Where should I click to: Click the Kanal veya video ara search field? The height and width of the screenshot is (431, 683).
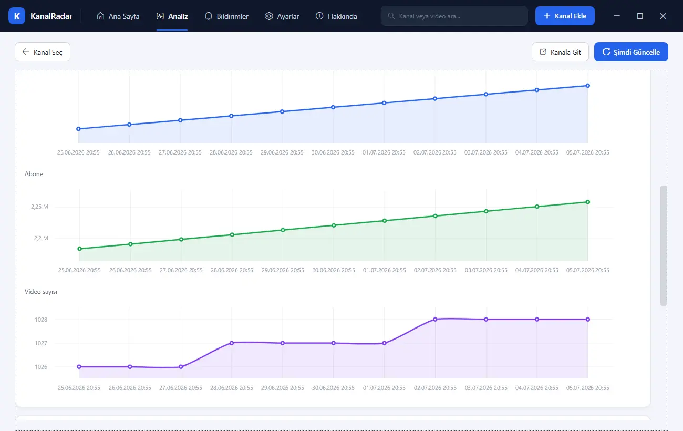tap(454, 16)
